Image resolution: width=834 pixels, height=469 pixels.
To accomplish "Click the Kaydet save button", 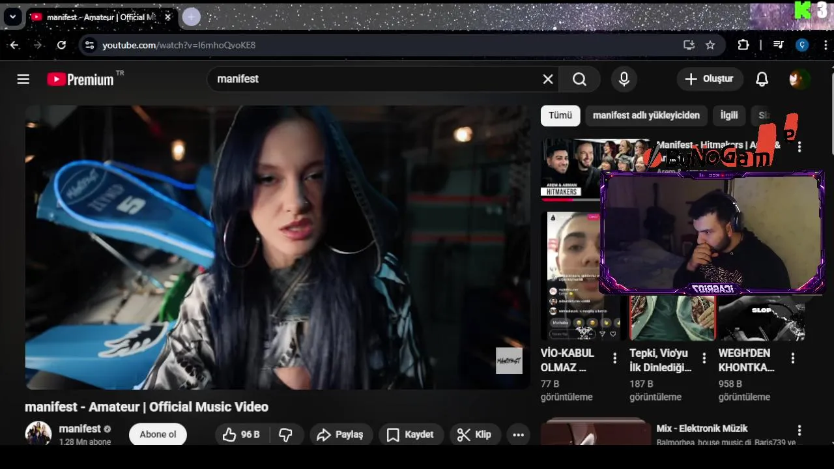I will point(410,434).
